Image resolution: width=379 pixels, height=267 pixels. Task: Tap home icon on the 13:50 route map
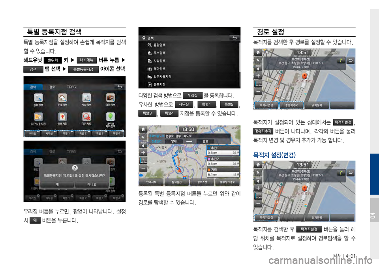click(143, 129)
